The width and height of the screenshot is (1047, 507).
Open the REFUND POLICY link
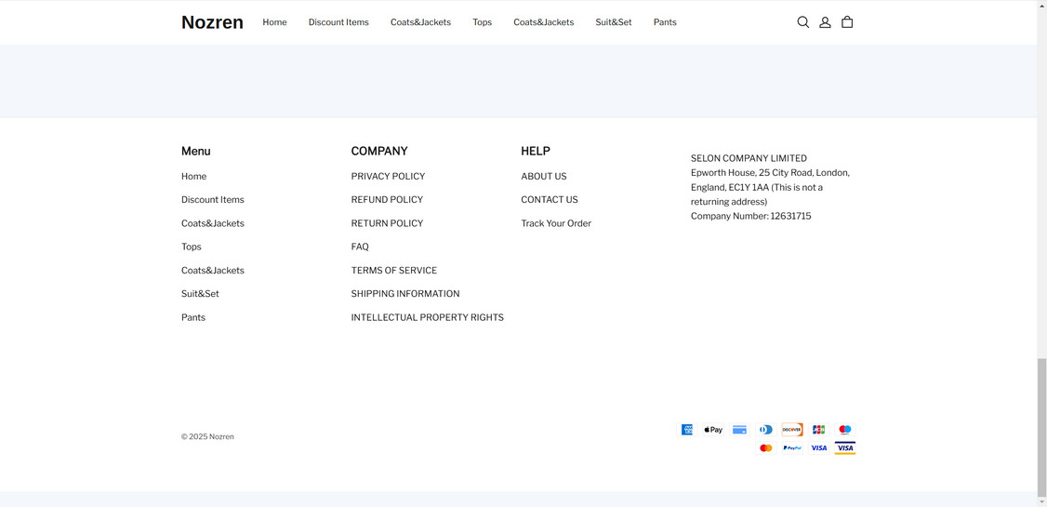click(x=388, y=200)
